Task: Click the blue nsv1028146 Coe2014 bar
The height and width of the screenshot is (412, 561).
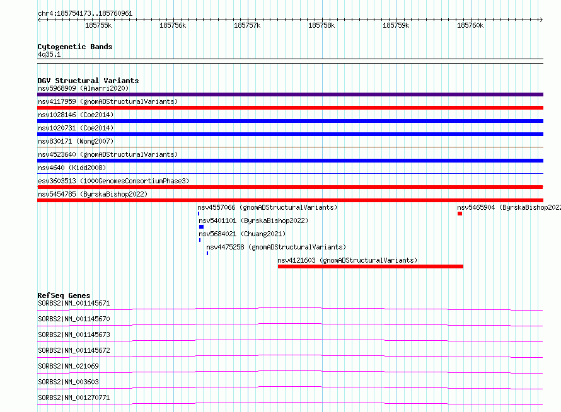Action: coord(290,121)
